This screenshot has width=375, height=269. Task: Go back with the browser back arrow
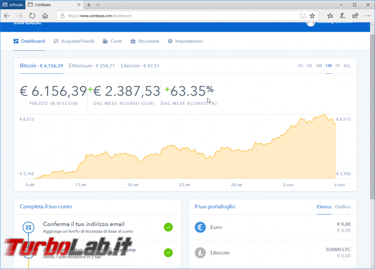click(x=7, y=16)
